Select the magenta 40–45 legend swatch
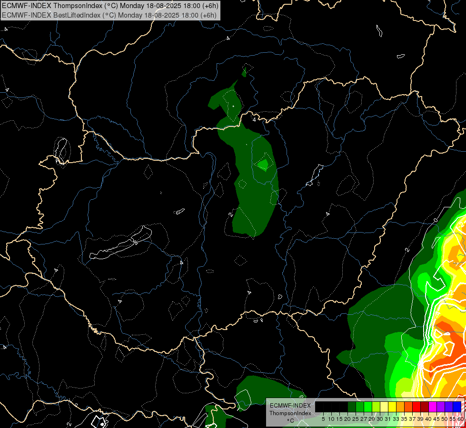Viewport: 466px width, 428px height. pyautogui.click(x=433, y=407)
